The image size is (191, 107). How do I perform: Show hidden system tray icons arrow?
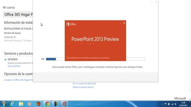point(162,104)
